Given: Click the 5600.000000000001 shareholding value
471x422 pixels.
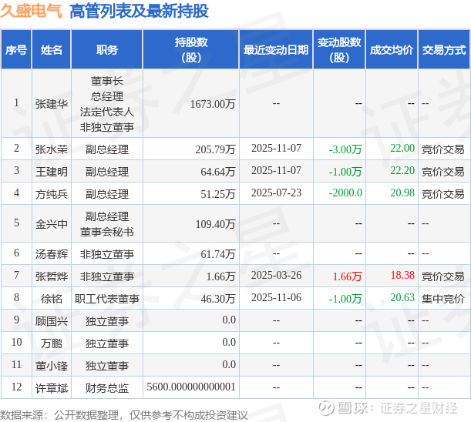Looking at the screenshot, I should [x=191, y=387].
